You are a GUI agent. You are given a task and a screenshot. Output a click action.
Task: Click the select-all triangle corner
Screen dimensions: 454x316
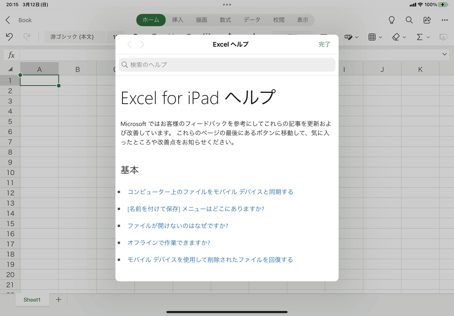[10, 69]
